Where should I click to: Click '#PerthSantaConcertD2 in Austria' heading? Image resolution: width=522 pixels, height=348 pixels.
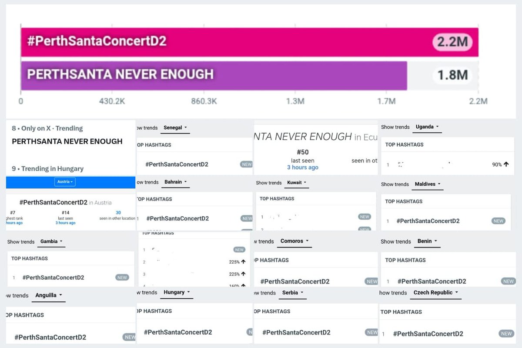click(x=65, y=202)
